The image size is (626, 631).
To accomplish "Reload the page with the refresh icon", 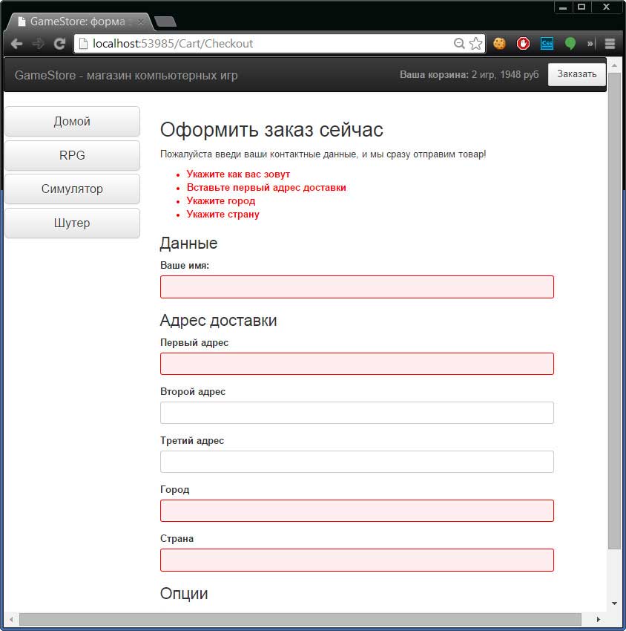I will coord(59,44).
